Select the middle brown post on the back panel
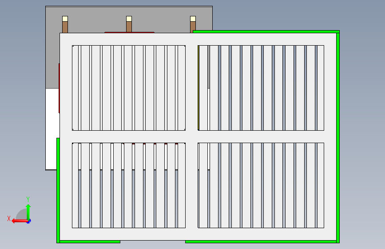This screenshot has width=385, height=249. [129, 27]
